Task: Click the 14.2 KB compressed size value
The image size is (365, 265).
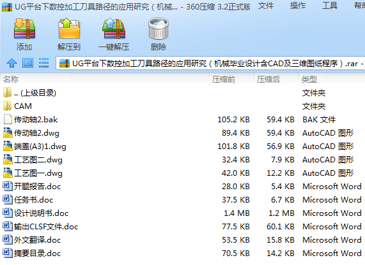Action: [281, 253]
